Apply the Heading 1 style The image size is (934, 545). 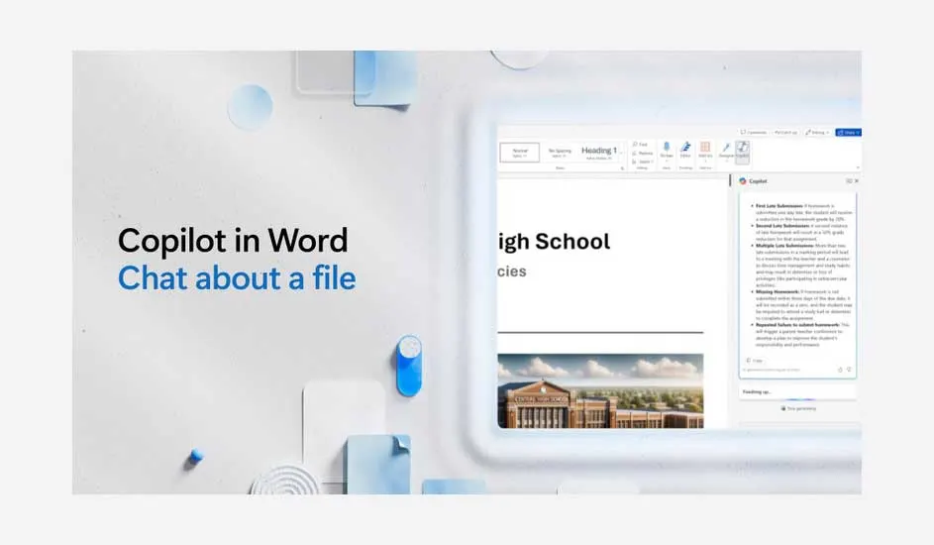click(x=598, y=152)
